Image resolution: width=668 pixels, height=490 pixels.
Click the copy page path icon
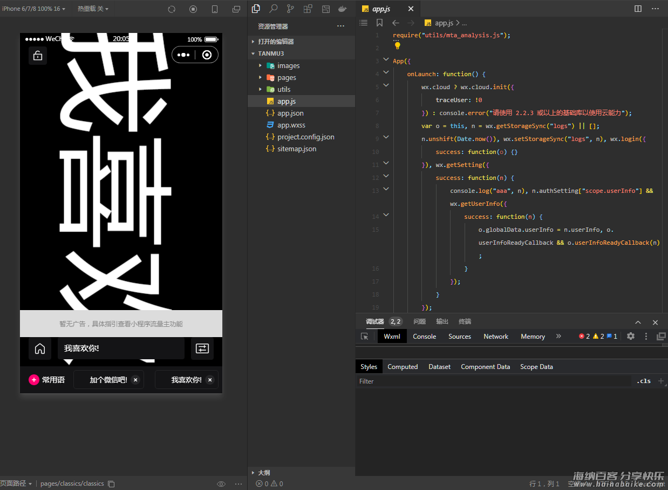click(x=111, y=484)
